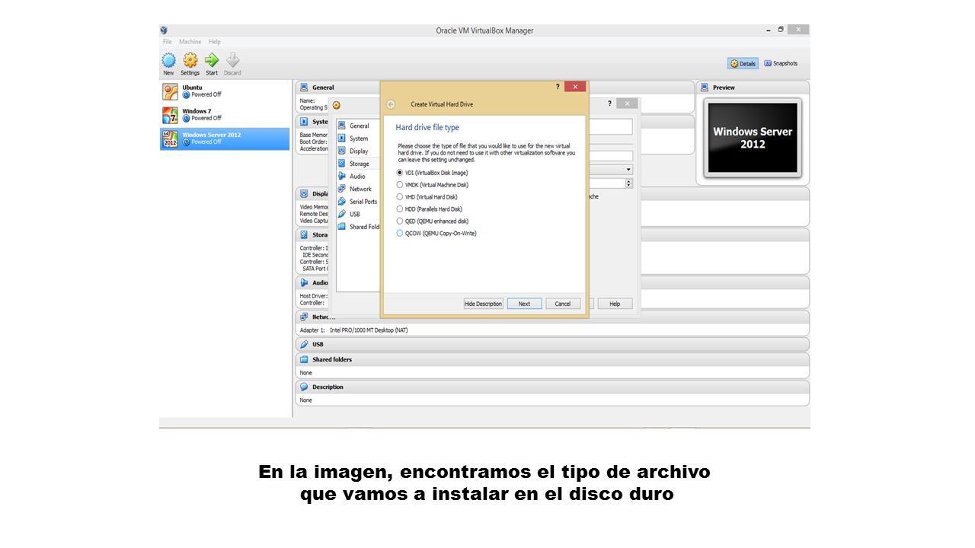Click the VirtualBox logo in title bar
Screen dimensions: 975x548
[164, 30]
